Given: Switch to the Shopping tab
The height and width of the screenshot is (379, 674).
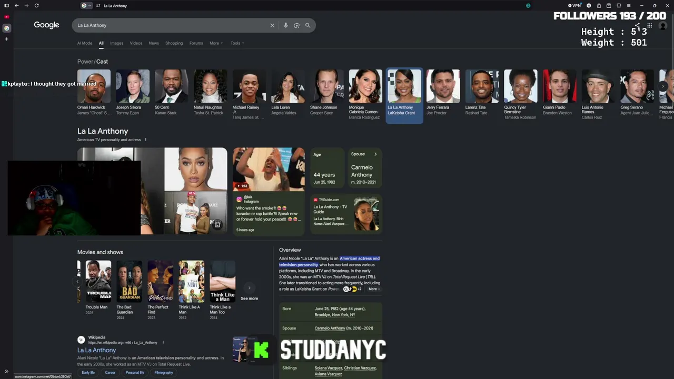Looking at the screenshot, I should click(x=174, y=43).
